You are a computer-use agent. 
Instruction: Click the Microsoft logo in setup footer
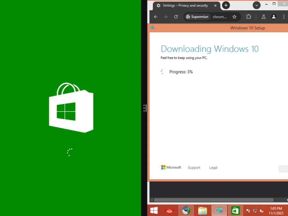(171, 167)
